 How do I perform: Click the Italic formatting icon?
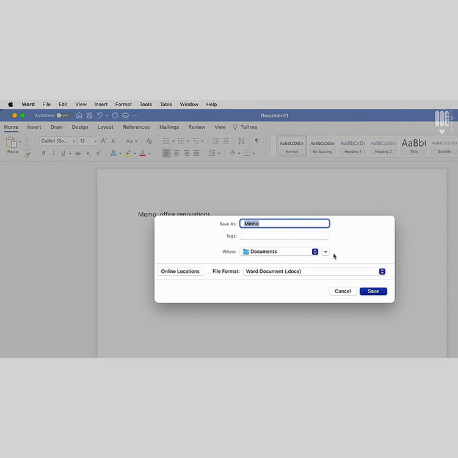click(53, 153)
